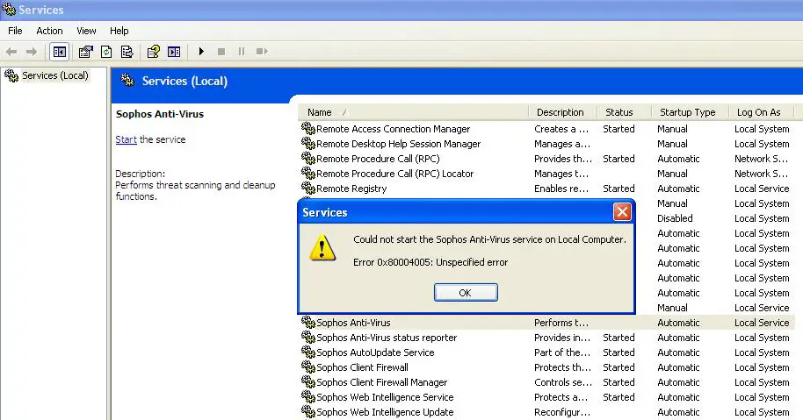The width and height of the screenshot is (803, 420).
Task: Sort by the Status column header
Action: (x=625, y=112)
